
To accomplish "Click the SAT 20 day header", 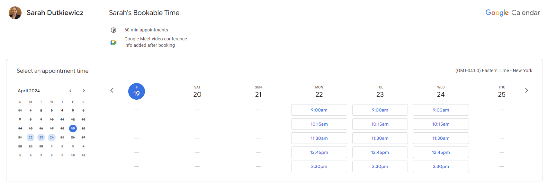I will pyautogui.click(x=197, y=92).
